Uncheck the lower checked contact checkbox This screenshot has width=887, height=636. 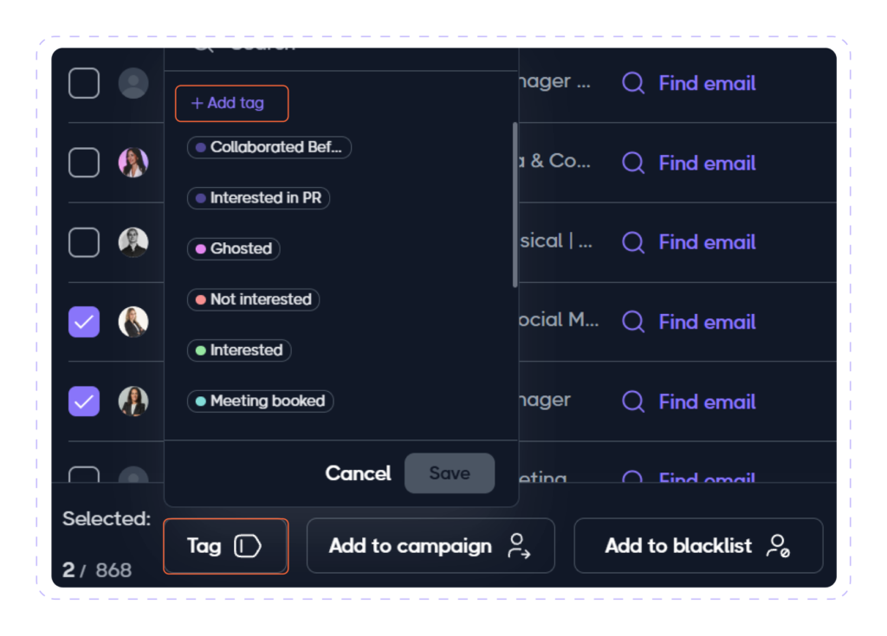coord(84,402)
